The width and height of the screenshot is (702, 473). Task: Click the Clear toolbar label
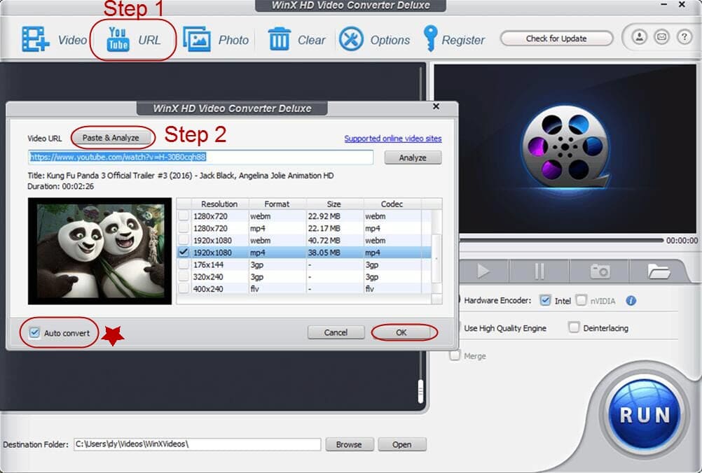point(312,40)
